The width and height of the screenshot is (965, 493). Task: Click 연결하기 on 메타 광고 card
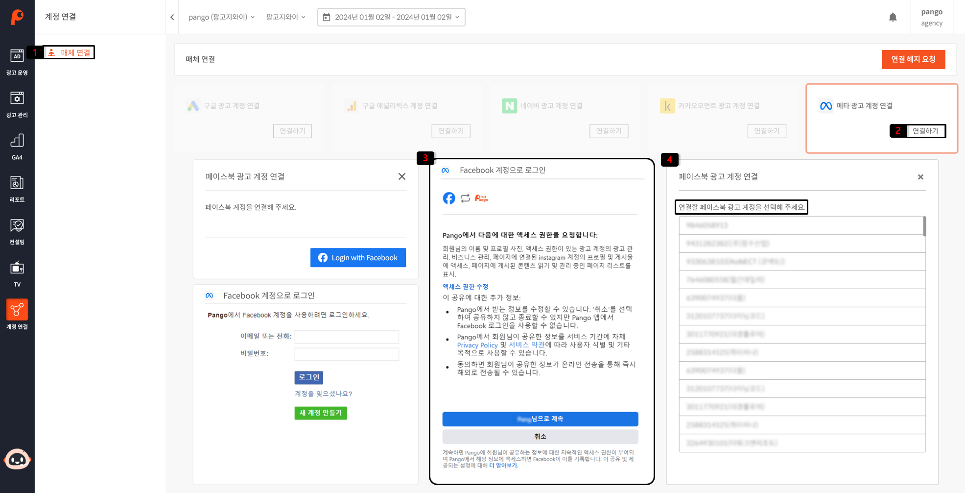pos(925,131)
